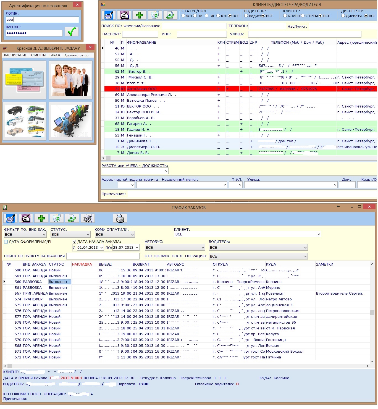Click the recycle bin icon in the clients window toolbar

click(x=155, y=15)
